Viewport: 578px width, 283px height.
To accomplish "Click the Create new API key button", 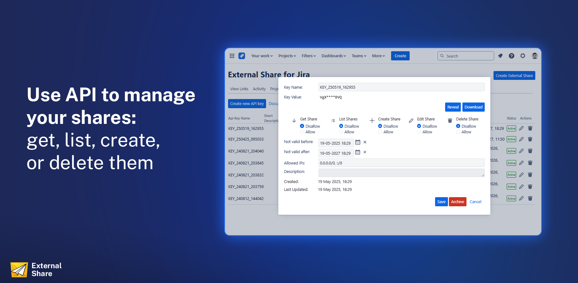I will pos(247,104).
